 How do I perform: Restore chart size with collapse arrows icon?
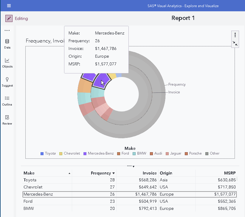coord(235,43)
